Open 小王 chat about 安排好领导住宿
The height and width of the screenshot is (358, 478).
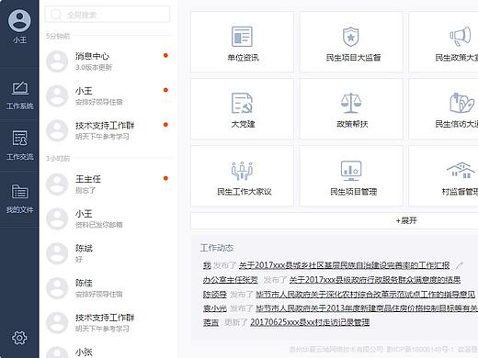tap(108, 95)
